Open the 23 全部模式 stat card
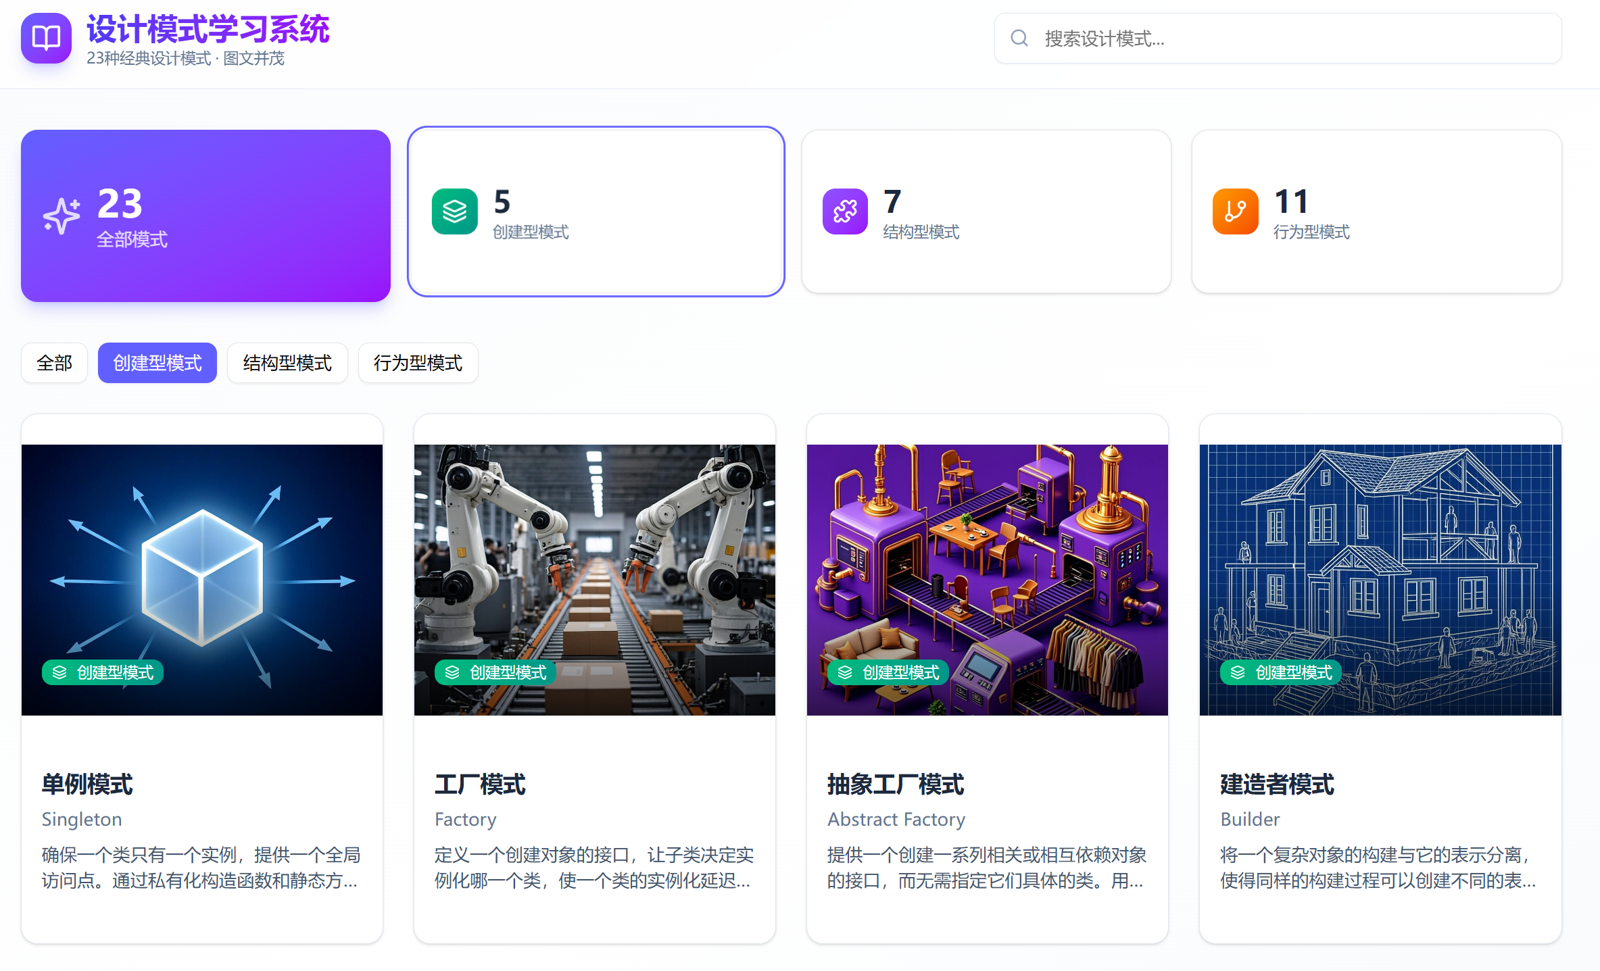The height and width of the screenshot is (971, 1600). 205,216
